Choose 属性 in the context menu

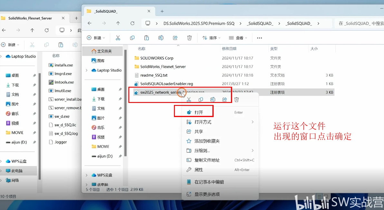(x=220, y=170)
